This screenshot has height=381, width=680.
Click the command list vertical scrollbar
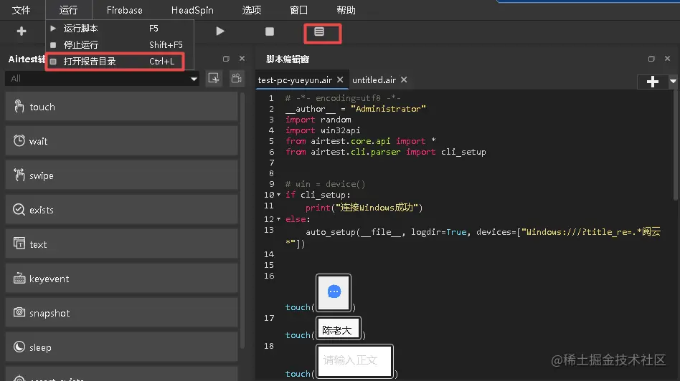(x=242, y=221)
